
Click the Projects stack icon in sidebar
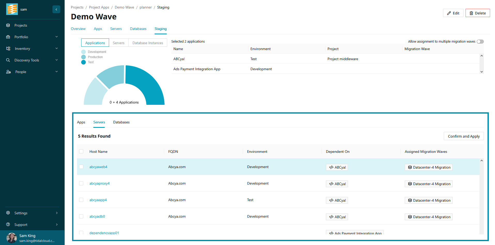pos(8,25)
